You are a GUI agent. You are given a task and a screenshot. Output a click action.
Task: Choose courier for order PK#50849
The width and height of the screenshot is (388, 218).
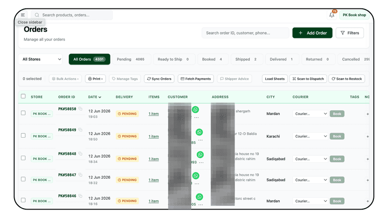310,137
